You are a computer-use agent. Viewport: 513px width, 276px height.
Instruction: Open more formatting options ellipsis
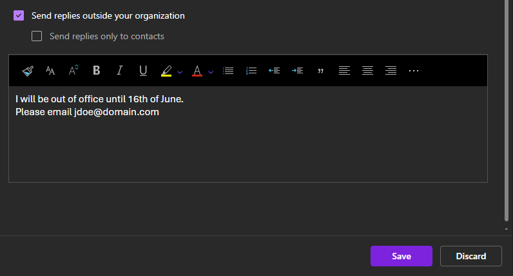coord(414,71)
